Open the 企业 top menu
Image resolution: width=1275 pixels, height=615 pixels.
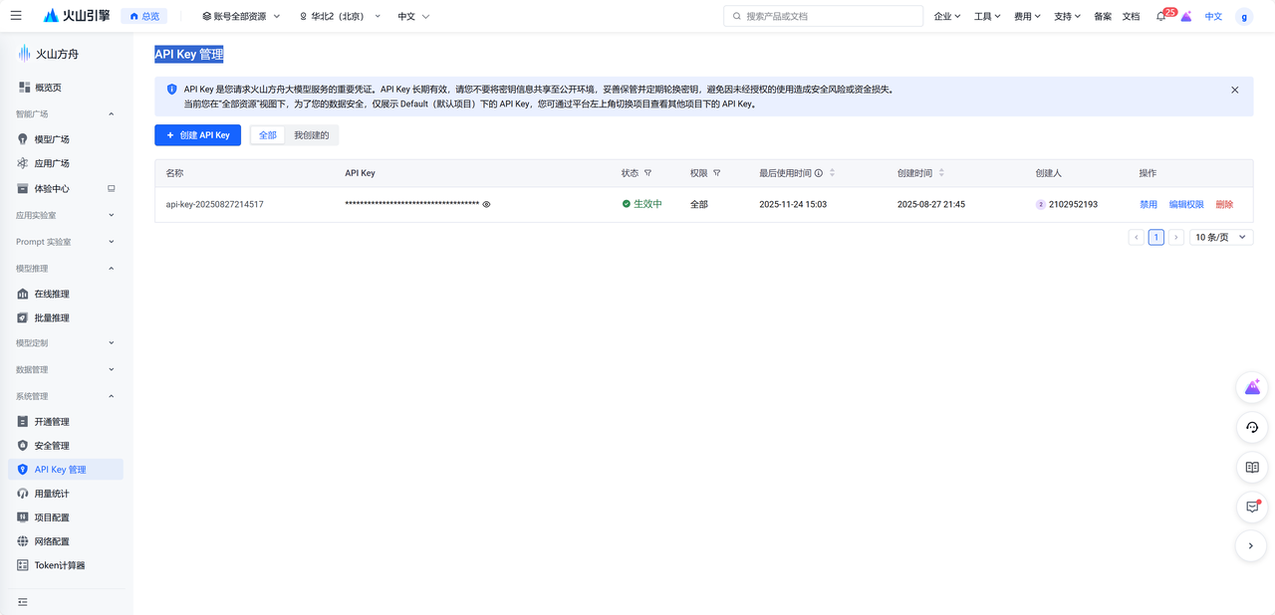(x=947, y=16)
